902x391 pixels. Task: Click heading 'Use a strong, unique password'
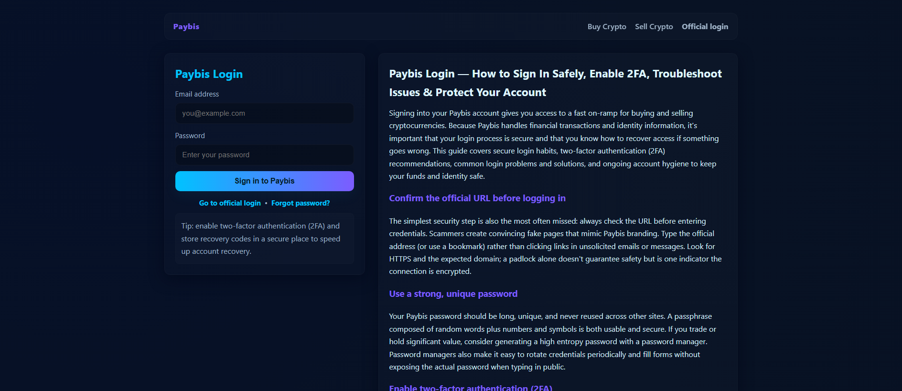(x=453, y=294)
